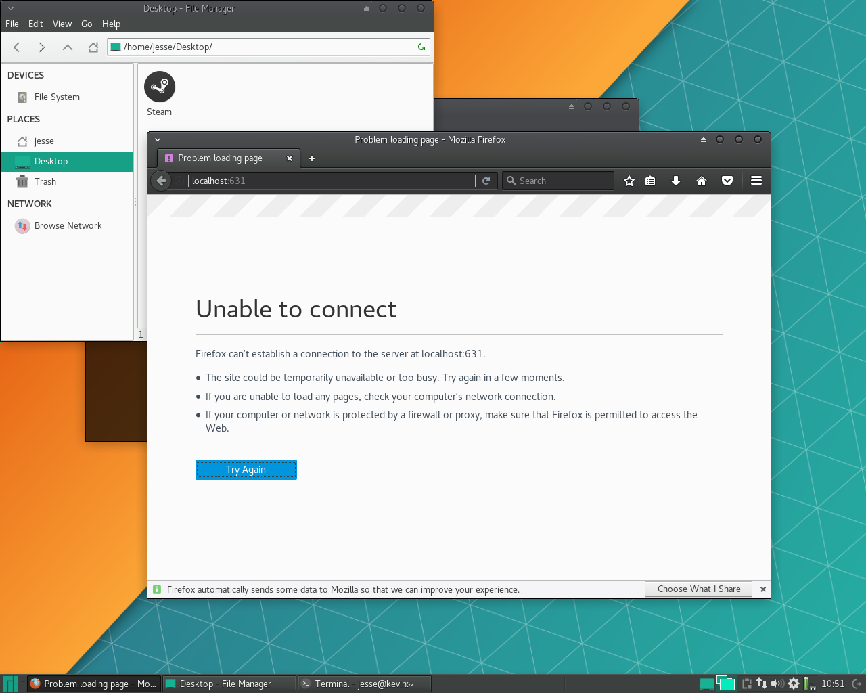Select Desktop in Places sidebar
Screen dimensions: 866x693
68,162
